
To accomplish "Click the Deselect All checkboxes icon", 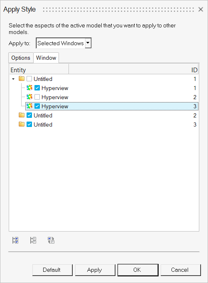I will click(x=33, y=240).
